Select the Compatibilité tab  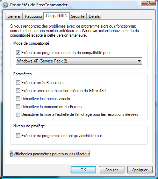56,16
